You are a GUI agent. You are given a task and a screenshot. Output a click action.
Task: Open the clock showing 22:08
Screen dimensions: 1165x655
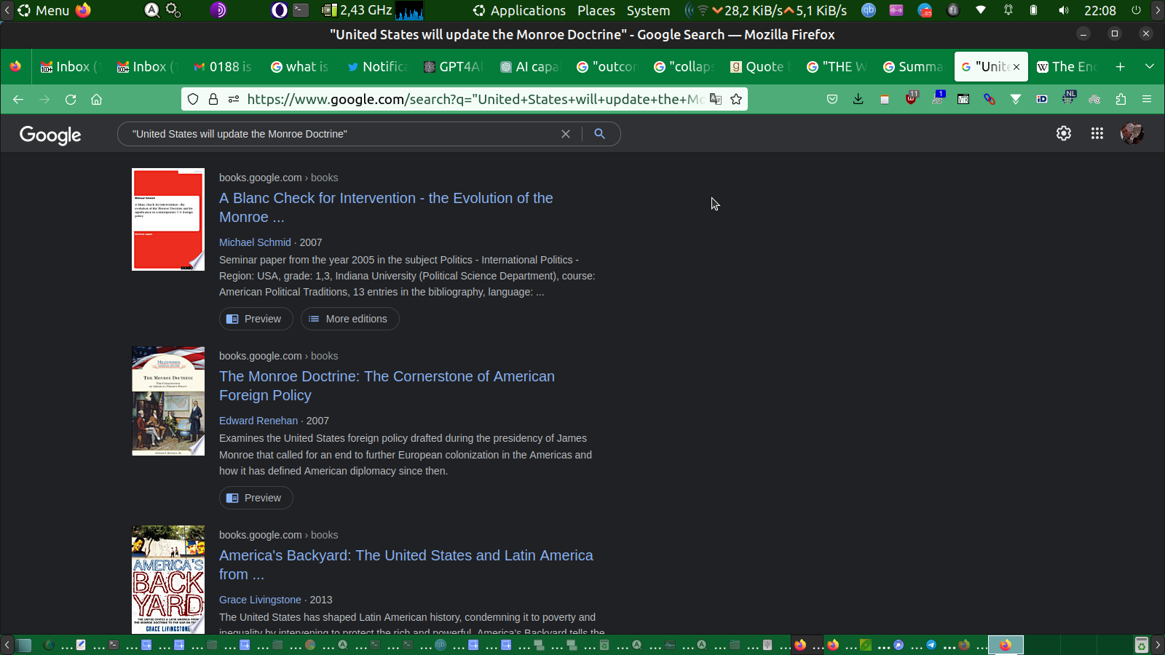(x=1099, y=10)
